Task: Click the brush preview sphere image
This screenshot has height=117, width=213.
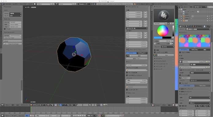Action: point(164,15)
